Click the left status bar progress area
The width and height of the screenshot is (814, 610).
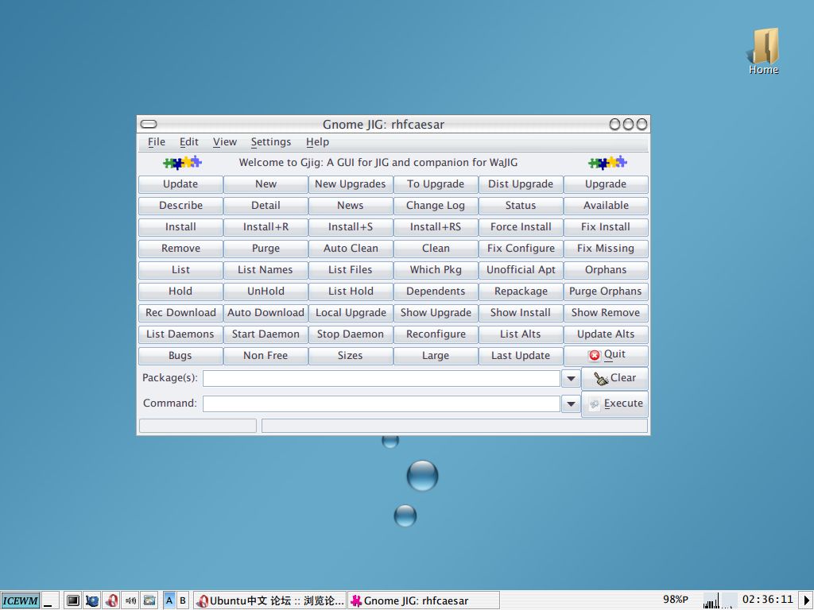click(198, 426)
